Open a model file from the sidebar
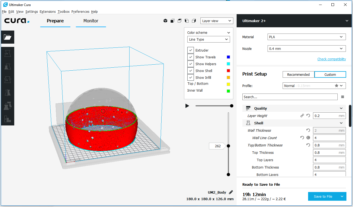The height and width of the screenshot is (207, 353). pos(7,37)
